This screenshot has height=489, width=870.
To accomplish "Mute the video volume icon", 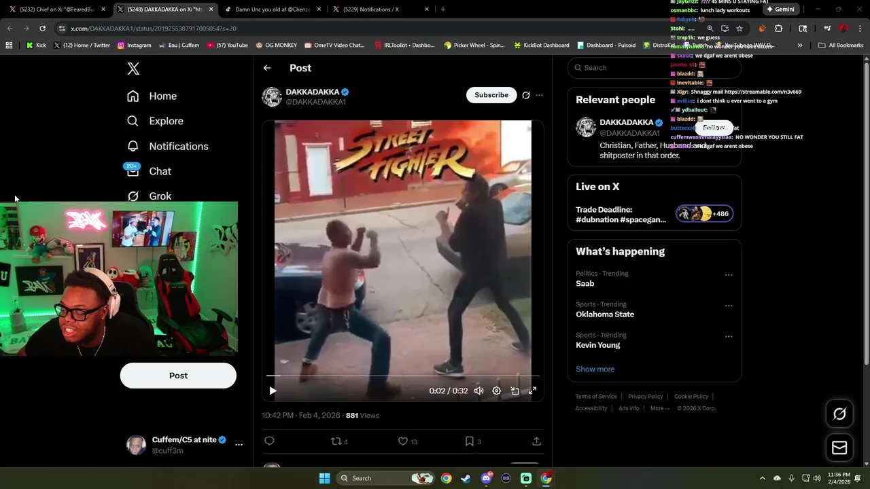I will [479, 391].
